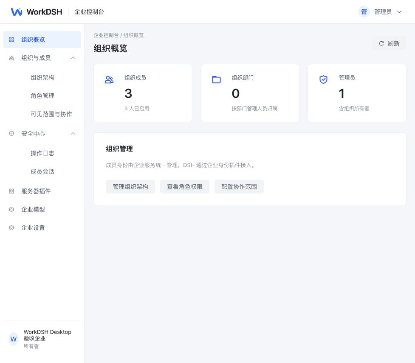The height and width of the screenshot is (363, 415).
Task: Click the W organization avatar icon
Action: tap(14, 339)
